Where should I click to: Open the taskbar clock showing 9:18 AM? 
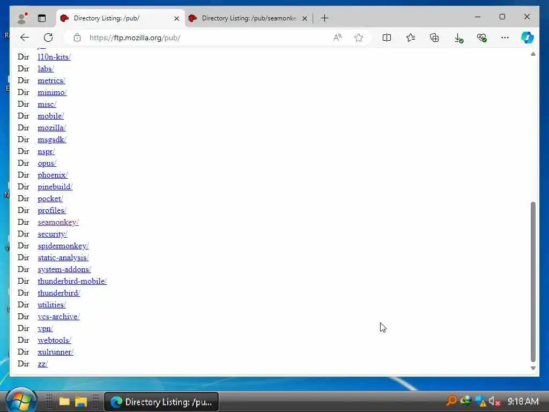pos(523,401)
